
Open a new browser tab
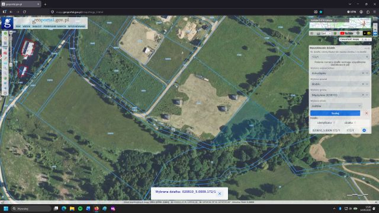coord(45,4)
